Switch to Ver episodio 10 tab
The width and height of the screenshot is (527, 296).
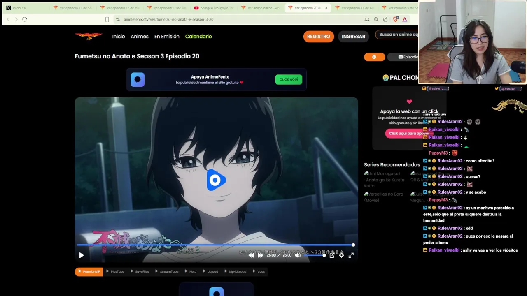(166, 8)
